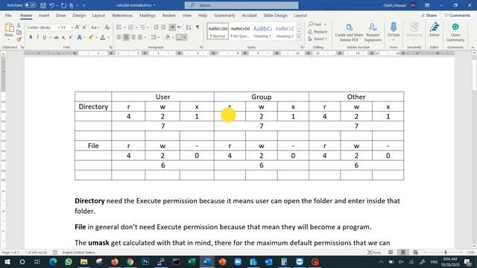
Task: Toggle Bold formatting
Action: tap(31, 37)
